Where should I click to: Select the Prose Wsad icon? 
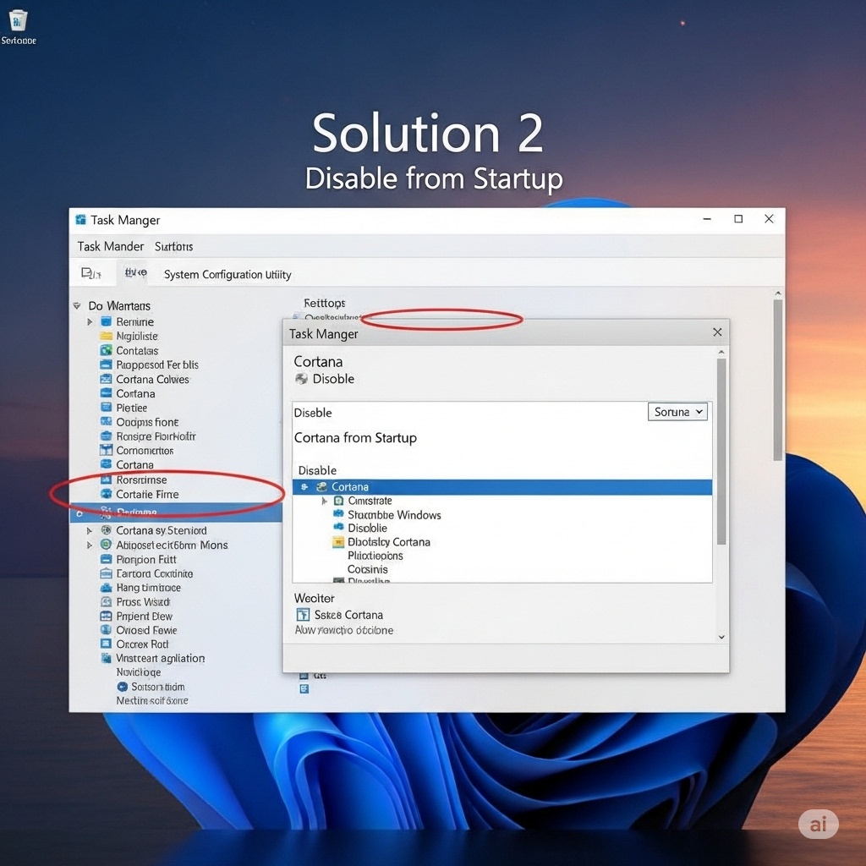point(106,601)
